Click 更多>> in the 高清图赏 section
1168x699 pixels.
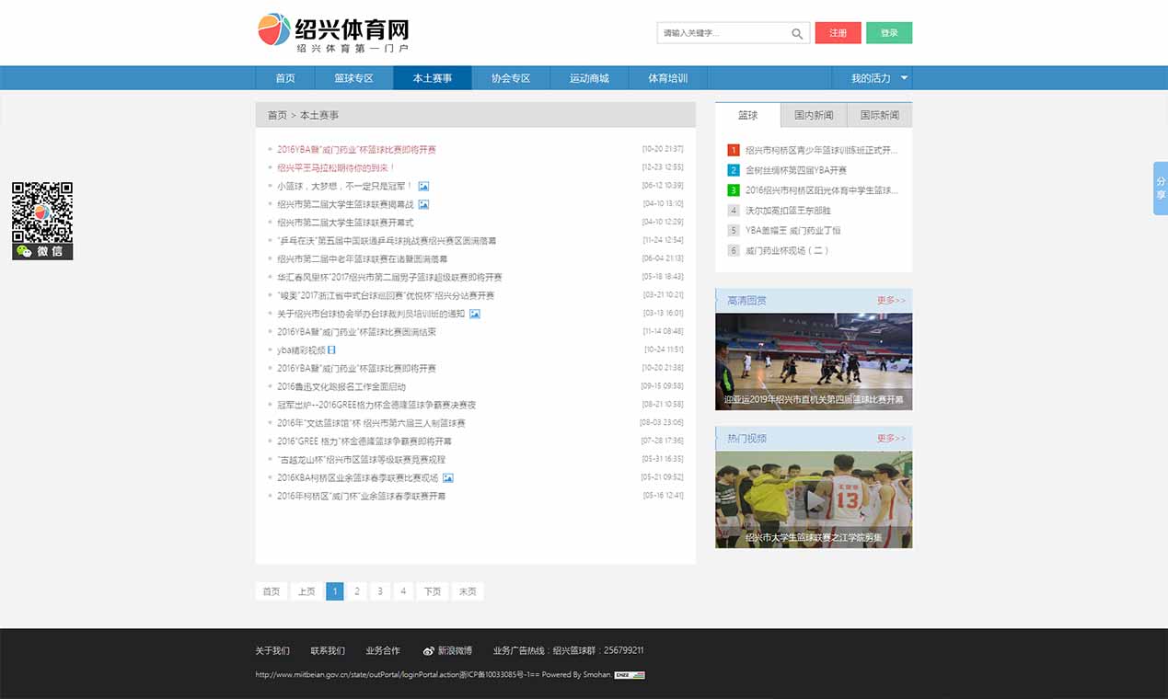(891, 301)
